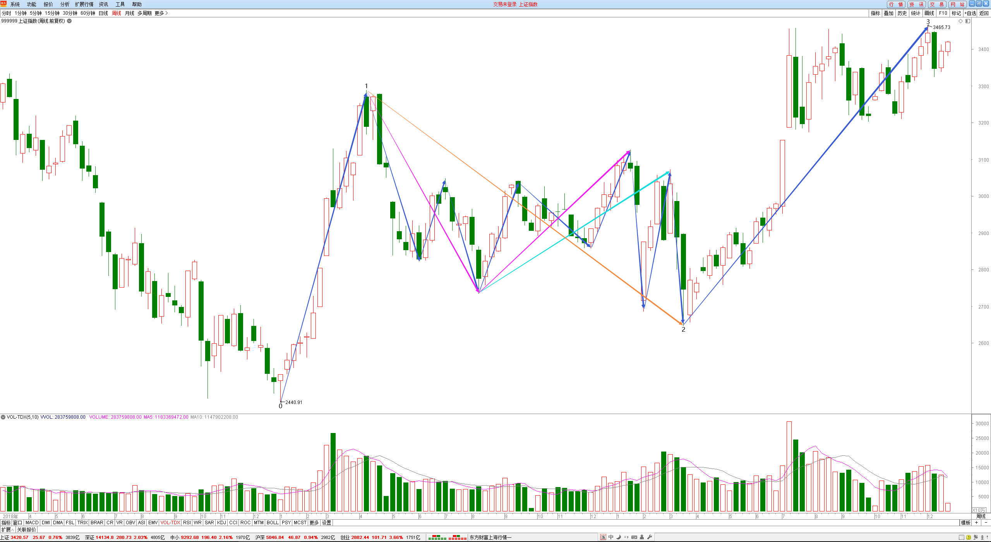Open 更多 indicators in bottom tab row
The image size is (991, 542).
click(314, 523)
